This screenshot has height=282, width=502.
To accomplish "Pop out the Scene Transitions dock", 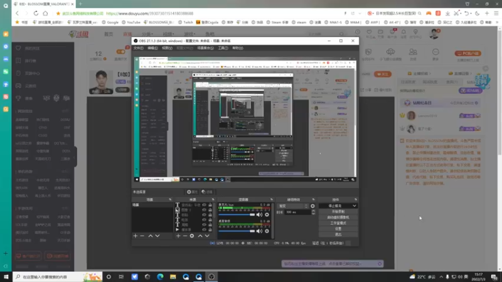I will tap(313, 199).
